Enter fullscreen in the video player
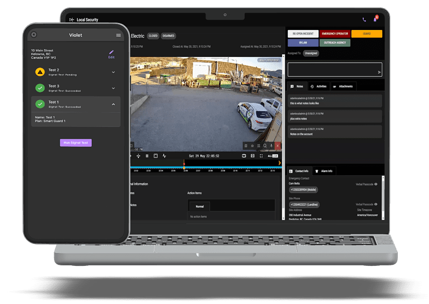The height and width of the screenshot is (304, 429). pos(261,156)
